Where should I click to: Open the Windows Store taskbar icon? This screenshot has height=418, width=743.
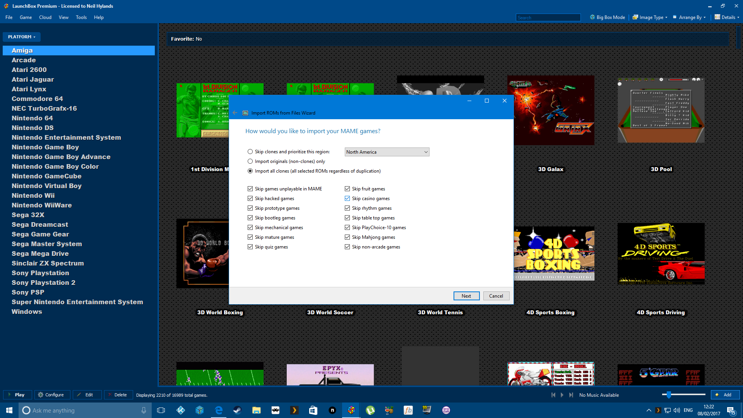pos(313,410)
